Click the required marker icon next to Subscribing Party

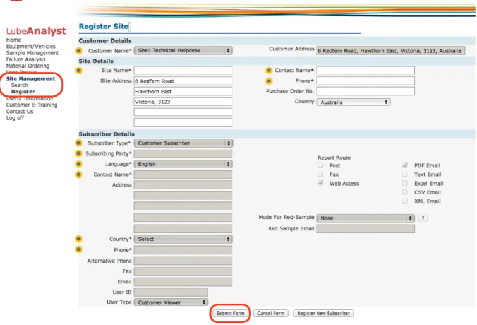[79, 153]
